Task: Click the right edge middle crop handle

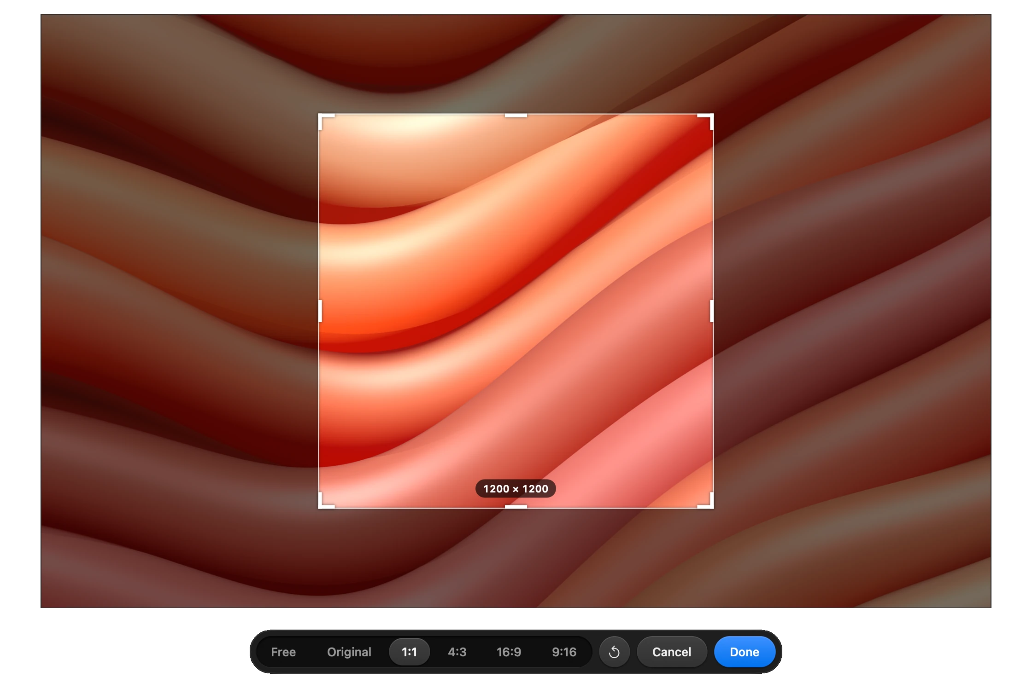Action: pyautogui.click(x=712, y=311)
